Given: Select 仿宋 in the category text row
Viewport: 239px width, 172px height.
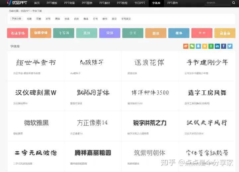Looking at the screenshot, I should click(x=76, y=19).
